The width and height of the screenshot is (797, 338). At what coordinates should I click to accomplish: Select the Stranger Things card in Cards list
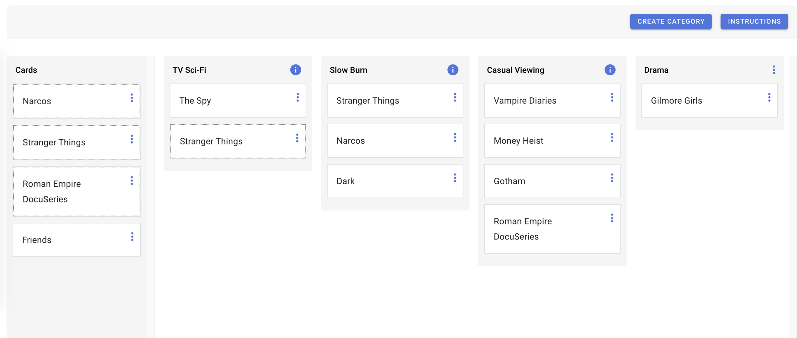pyautogui.click(x=77, y=142)
